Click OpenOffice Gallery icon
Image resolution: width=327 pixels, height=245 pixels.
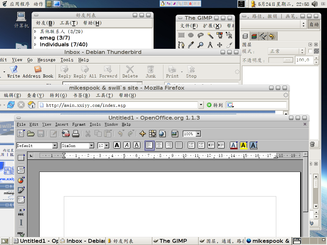click(x=175, y=134)
